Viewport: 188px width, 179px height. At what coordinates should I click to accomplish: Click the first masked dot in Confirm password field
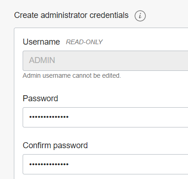pos(30,164)
